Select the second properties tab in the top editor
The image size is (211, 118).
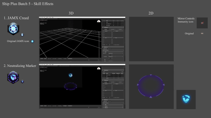coord(113,29)
